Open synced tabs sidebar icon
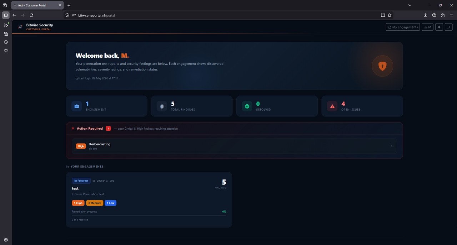The height and width of the screenshot is (245, 457). pyautogui.click(x=6, y=34)
